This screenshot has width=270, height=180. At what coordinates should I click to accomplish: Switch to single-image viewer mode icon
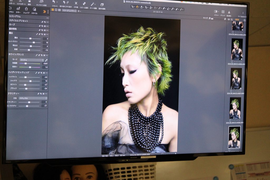click(x=56, y=10)
